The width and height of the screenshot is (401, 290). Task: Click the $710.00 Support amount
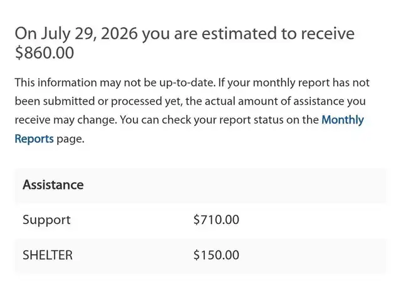pyautogui.click(x=216, y=220)
